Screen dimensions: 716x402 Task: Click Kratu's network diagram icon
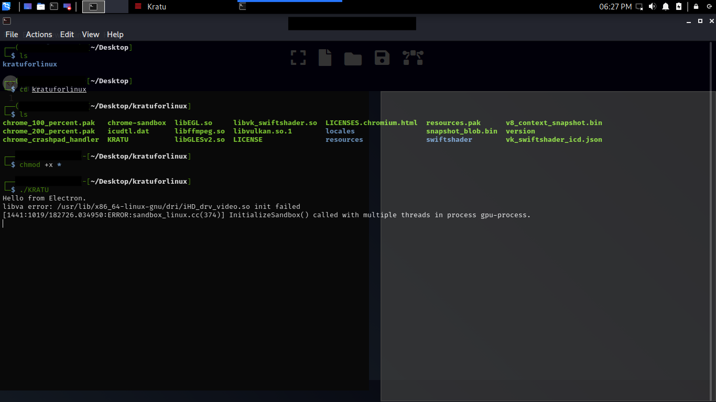[413, 58]
